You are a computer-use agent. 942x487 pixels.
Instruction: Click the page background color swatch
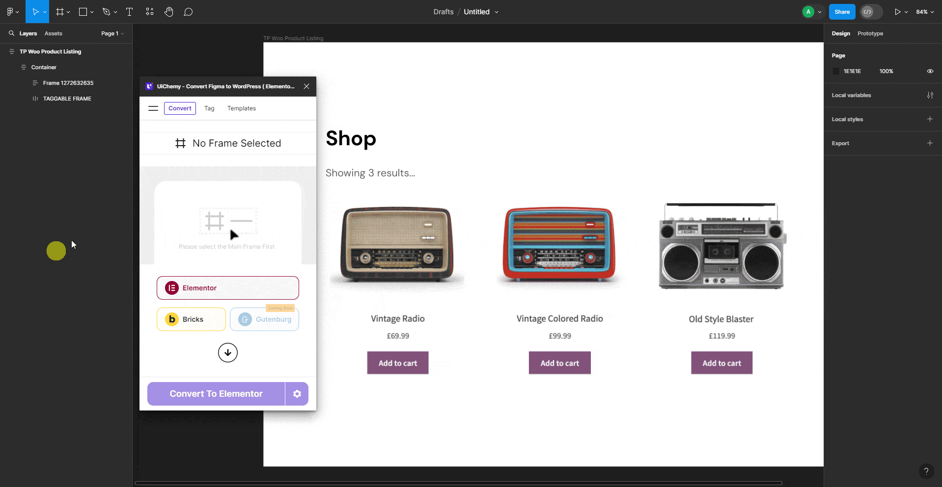(x=836, y=71)
